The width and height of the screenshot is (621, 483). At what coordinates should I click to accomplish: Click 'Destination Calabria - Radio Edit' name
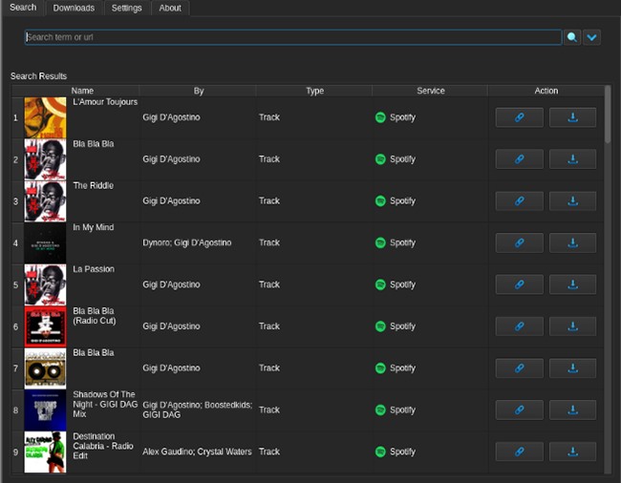(x=103, y=446)
